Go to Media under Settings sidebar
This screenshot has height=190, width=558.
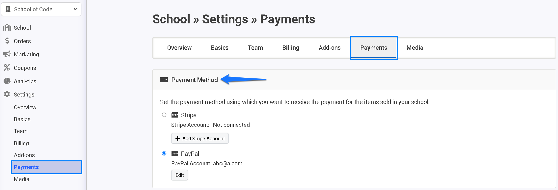[21, 179]
